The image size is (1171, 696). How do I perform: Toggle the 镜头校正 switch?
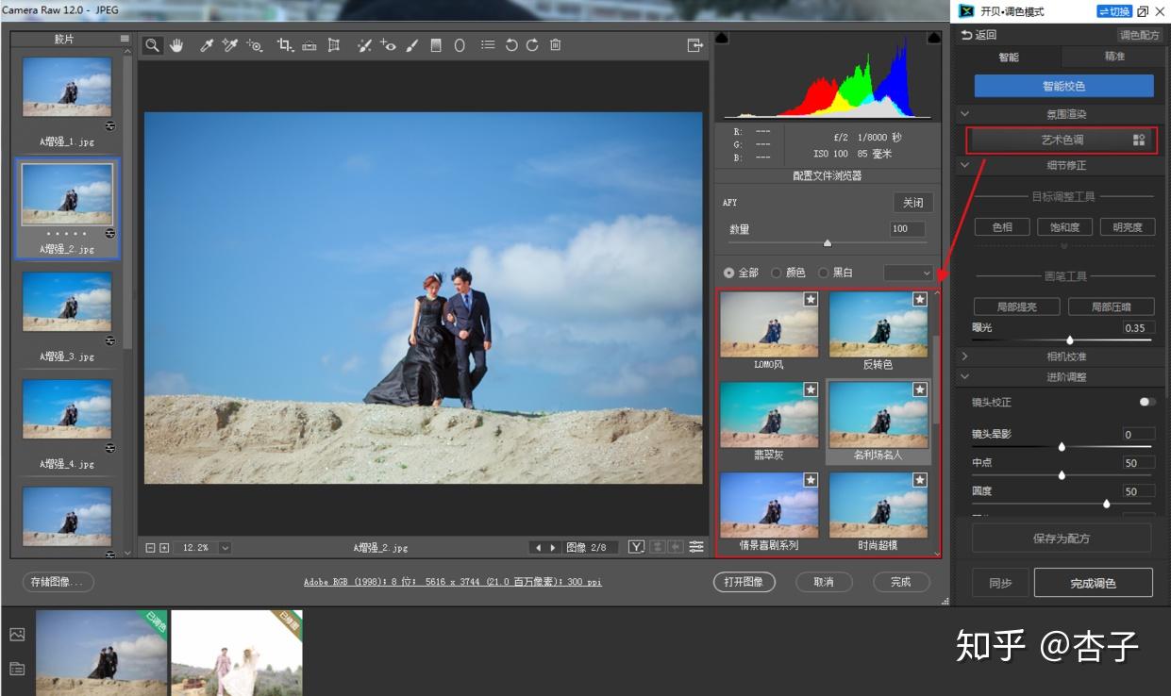[1146, 402]
